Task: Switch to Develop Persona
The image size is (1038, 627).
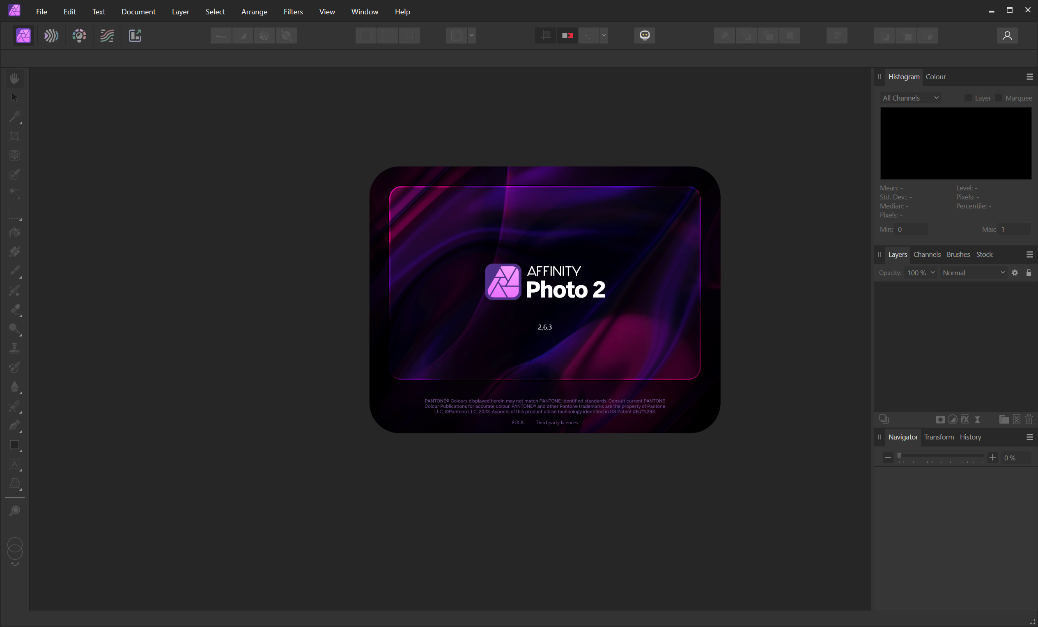Action: tap(79, 35)
